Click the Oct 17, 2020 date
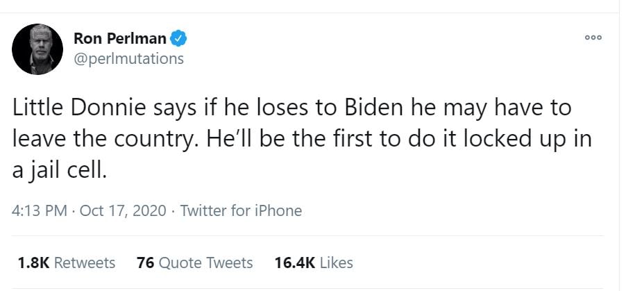Screen dimensions: 626x291 click(122, 211)
